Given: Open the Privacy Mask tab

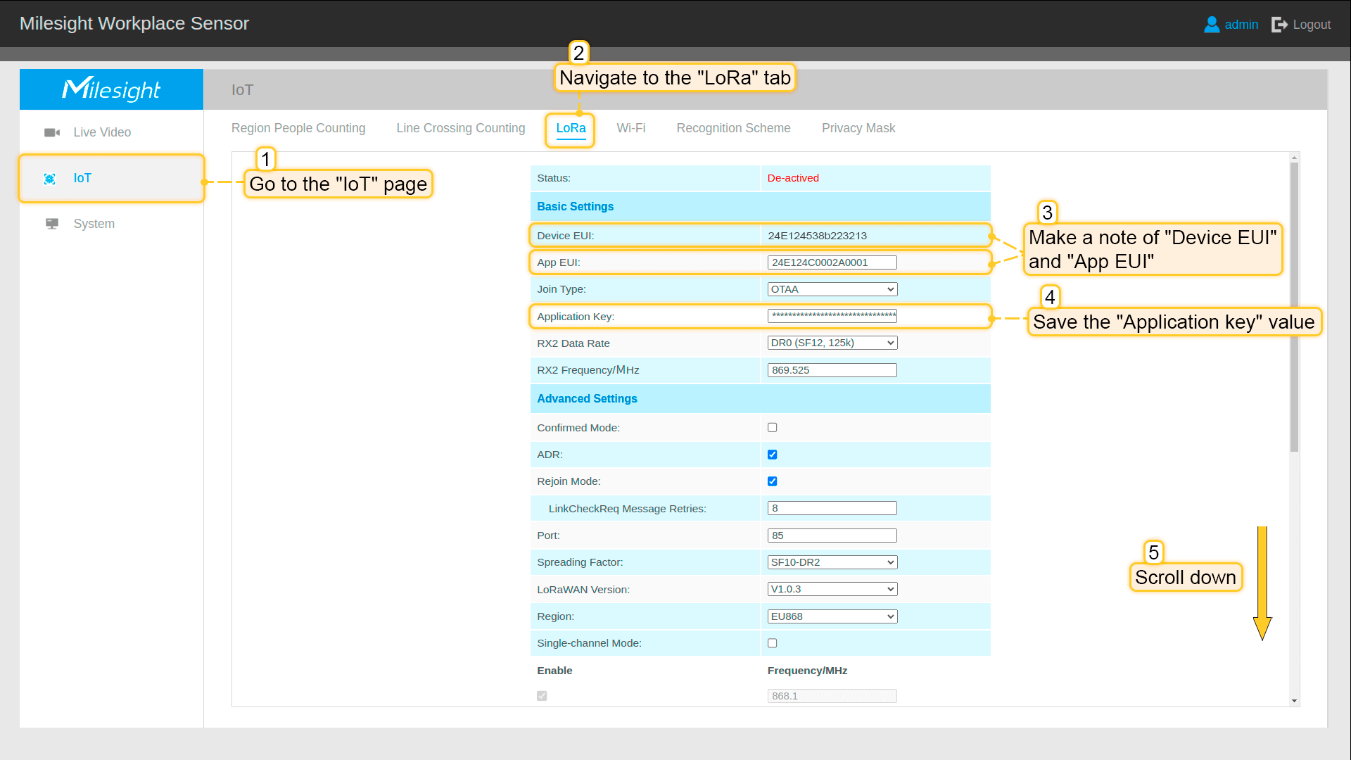Looking at the screenshot, I should point(858,128).
